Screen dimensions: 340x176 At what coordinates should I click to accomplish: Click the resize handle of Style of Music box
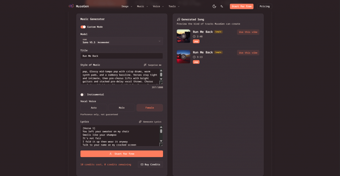(x=161, y=83)
